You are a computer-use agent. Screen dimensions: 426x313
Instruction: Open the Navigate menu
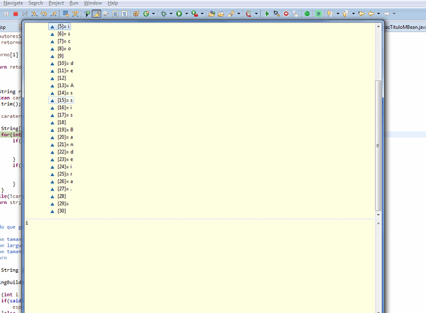click(x=13, y=3)
